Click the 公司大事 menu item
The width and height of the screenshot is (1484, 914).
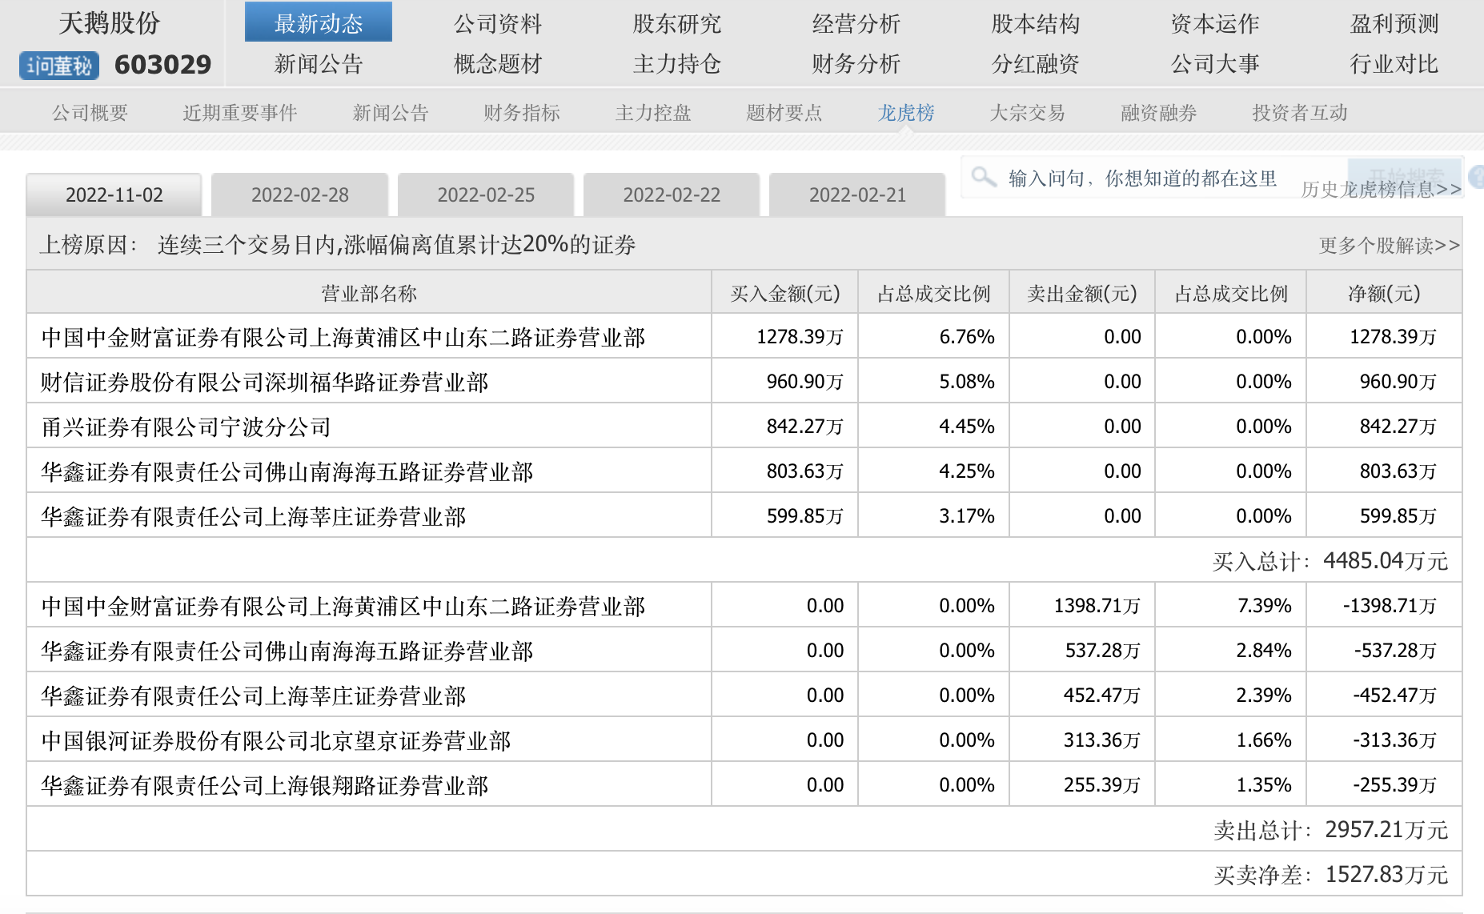[1215, 64]
